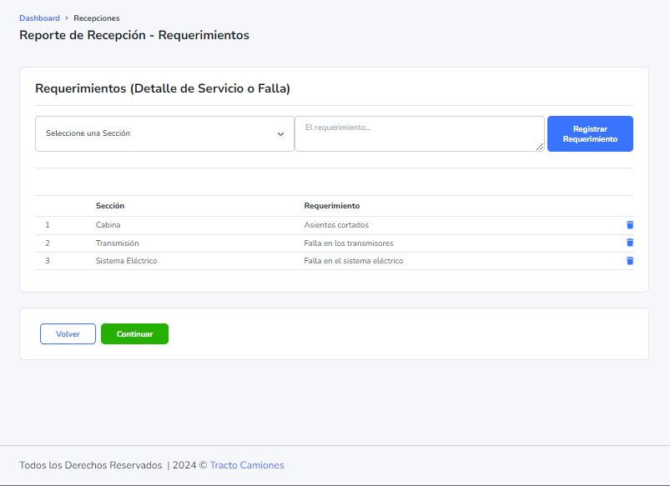Screen dimensions: 670x486
Task: Click the Falla en el sistema eléctrico text
Action: coord(354,261)
